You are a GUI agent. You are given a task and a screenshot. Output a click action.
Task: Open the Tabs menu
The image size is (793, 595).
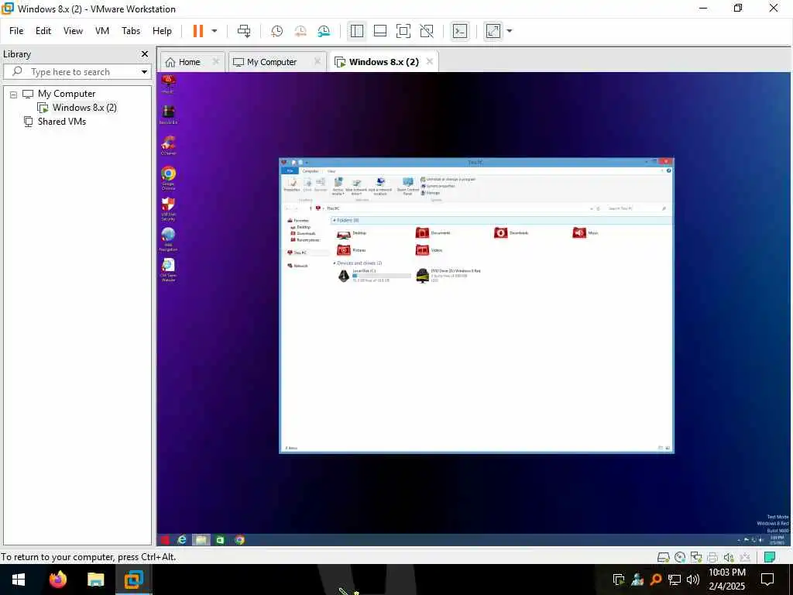pos(131,31)
